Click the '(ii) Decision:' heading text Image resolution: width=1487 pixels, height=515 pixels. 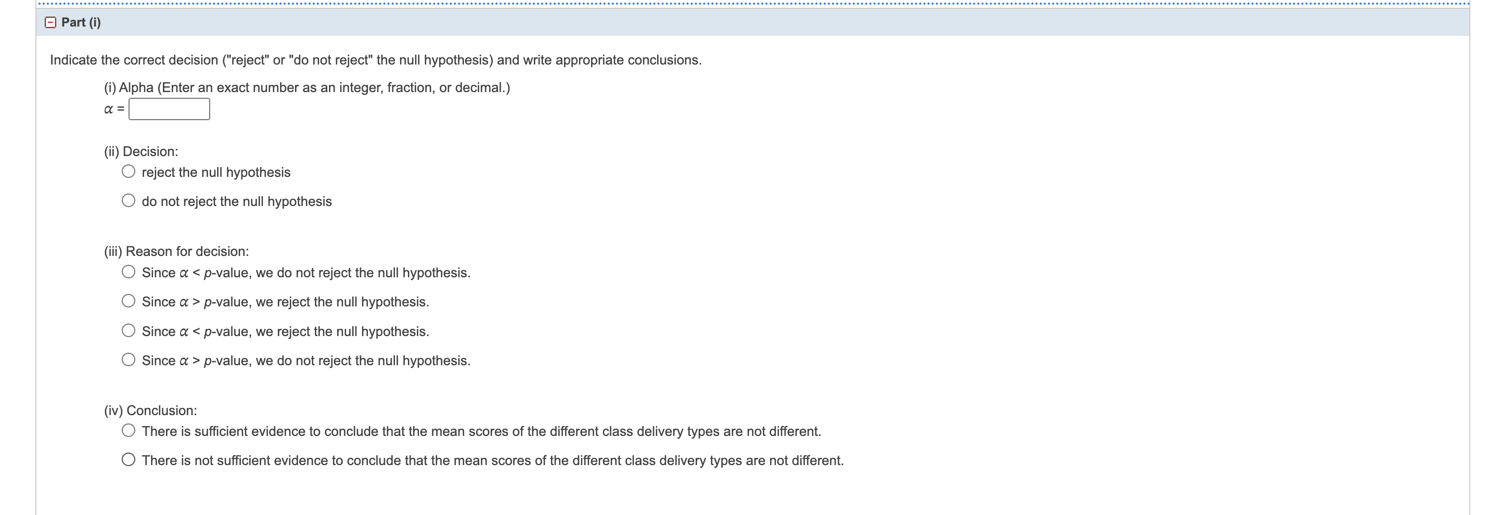pos(141,151)
